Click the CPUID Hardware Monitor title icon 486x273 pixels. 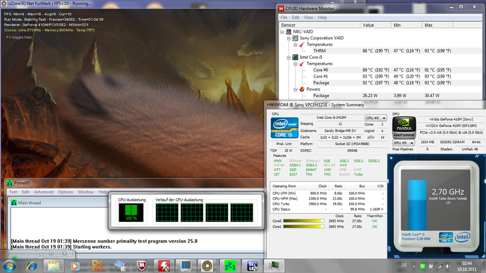pyautogui.click(x=281, y=8)
